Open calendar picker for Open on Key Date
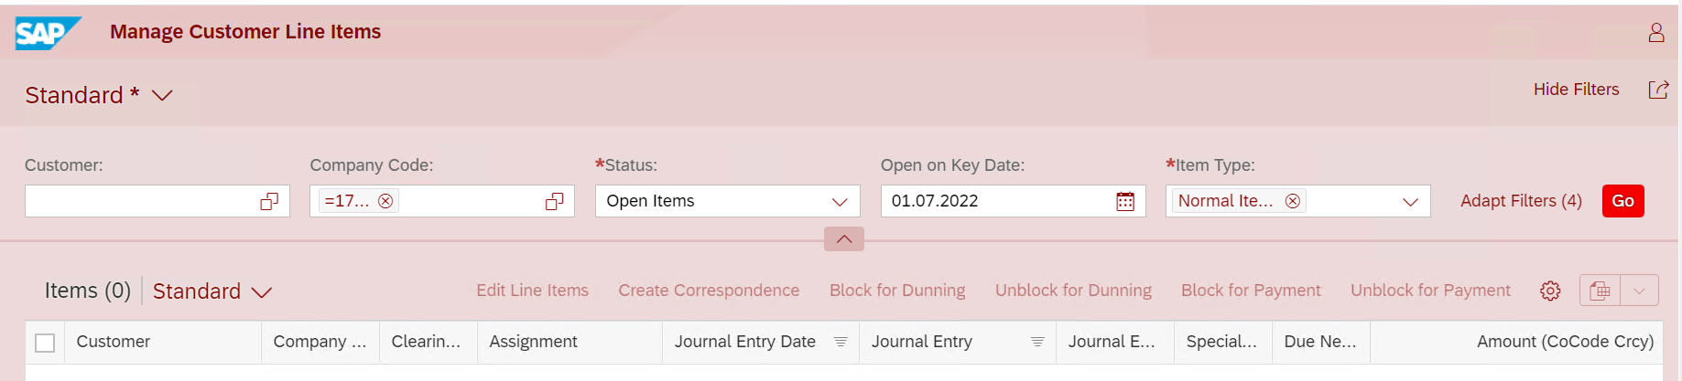The image size is (1682, 381). click(1125, 201)
